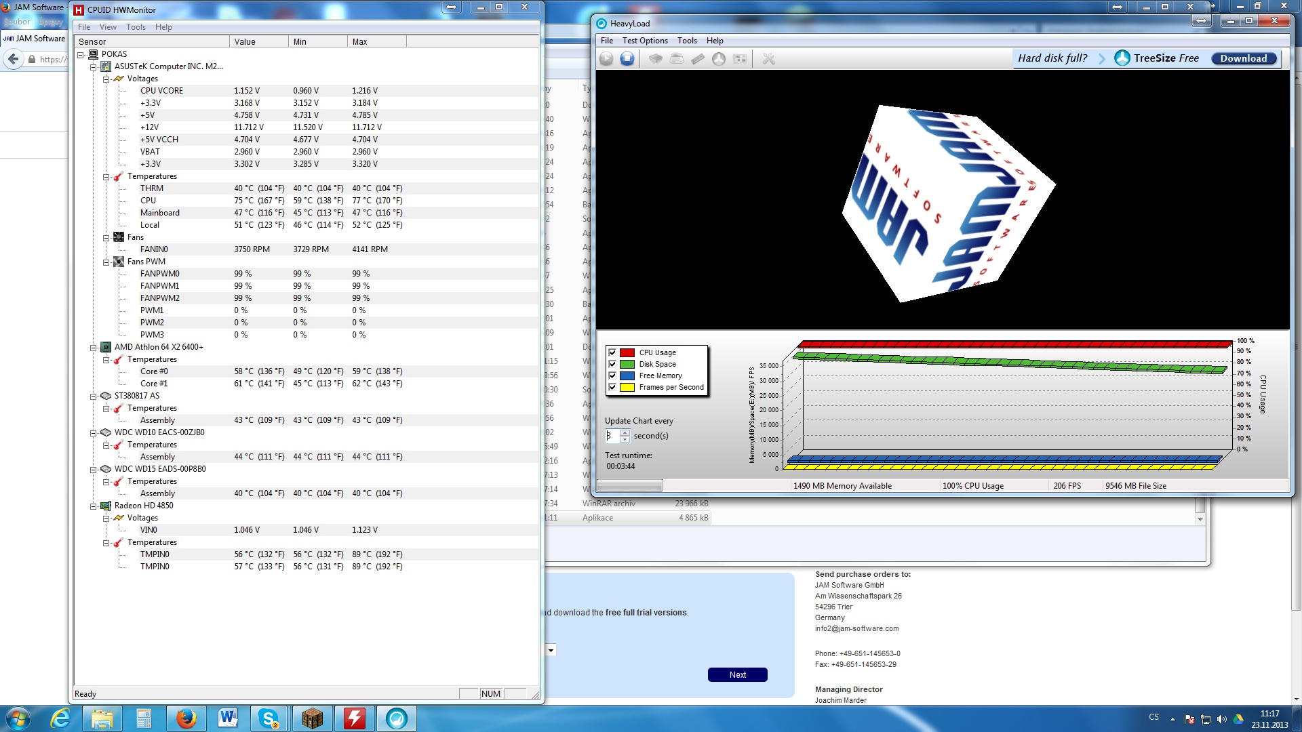The height and width of the screenshot is (732, 1302).
Task: Open Action Center flag in system tray
Action: (1189, 719)
